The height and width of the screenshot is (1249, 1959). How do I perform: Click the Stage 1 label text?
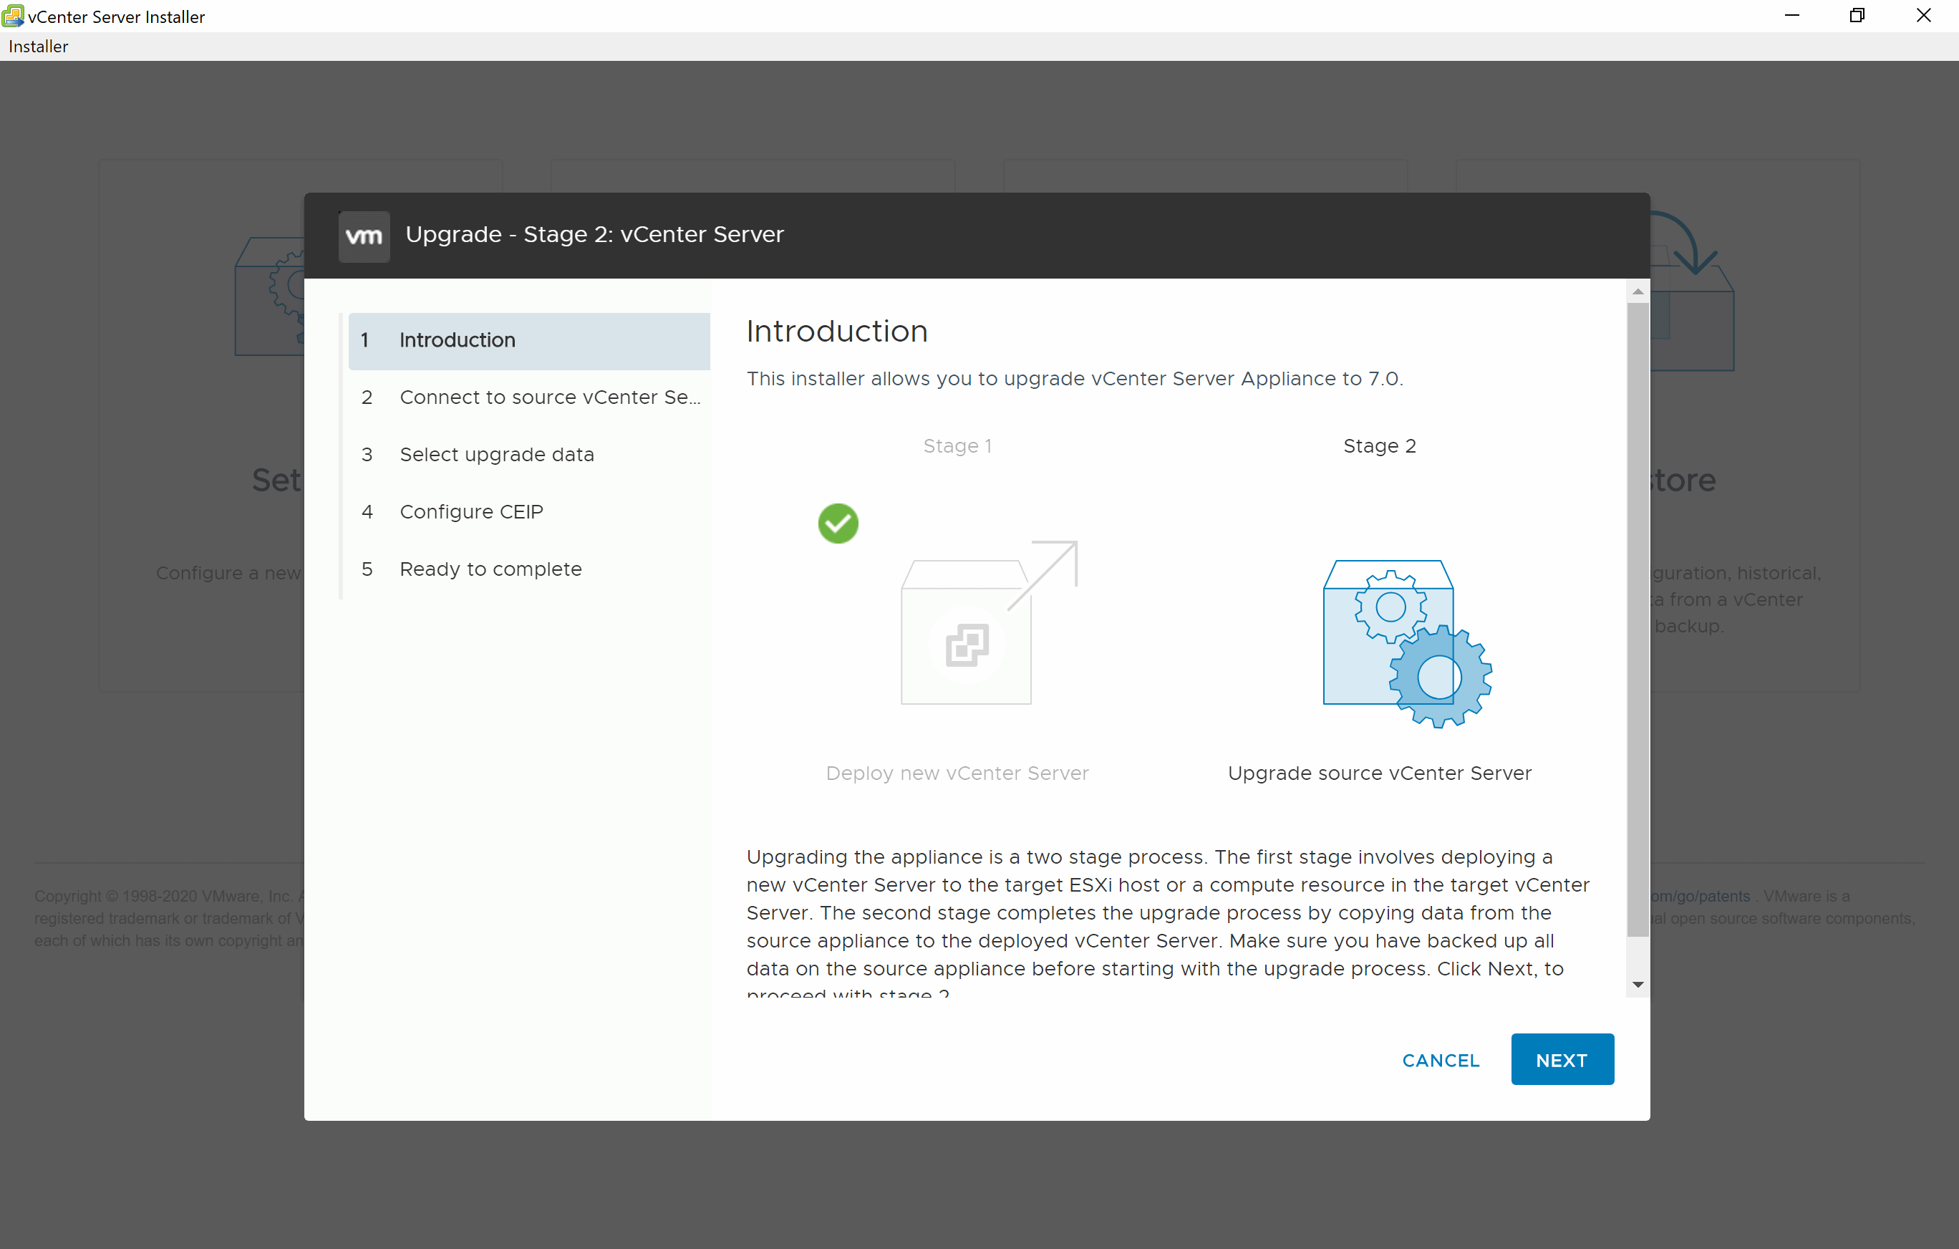[958, 445]
